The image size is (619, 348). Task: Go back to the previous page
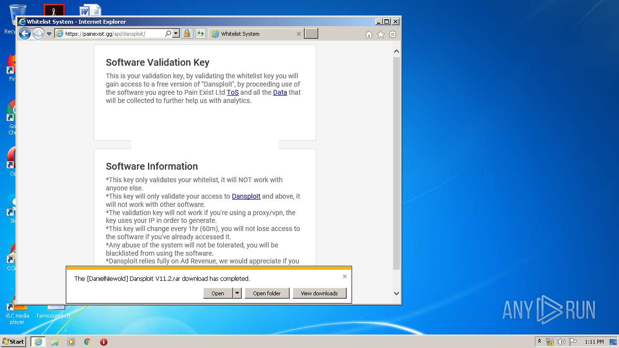pyautogui.click(x=25, y=33)
